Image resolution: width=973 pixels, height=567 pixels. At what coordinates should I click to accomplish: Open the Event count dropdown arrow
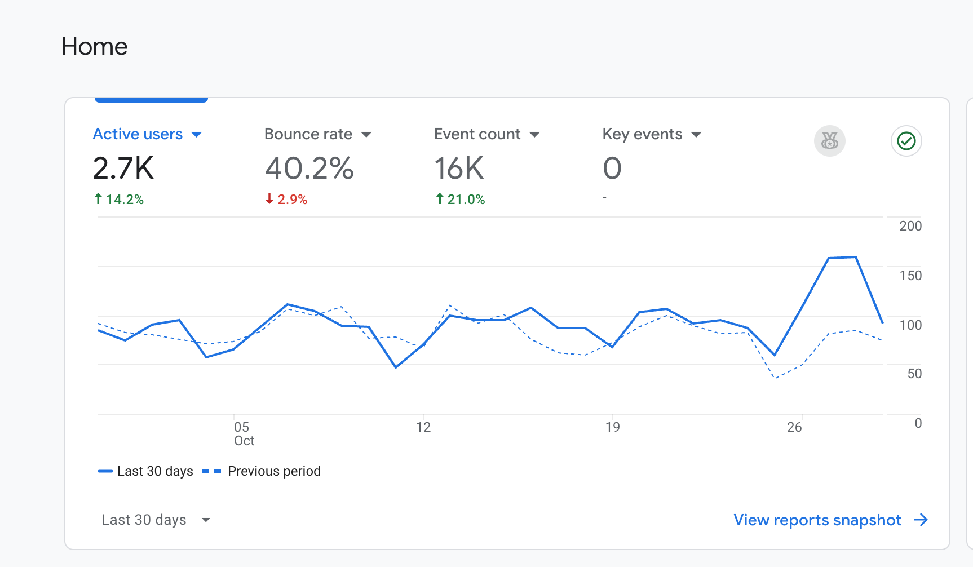(535, 135)
